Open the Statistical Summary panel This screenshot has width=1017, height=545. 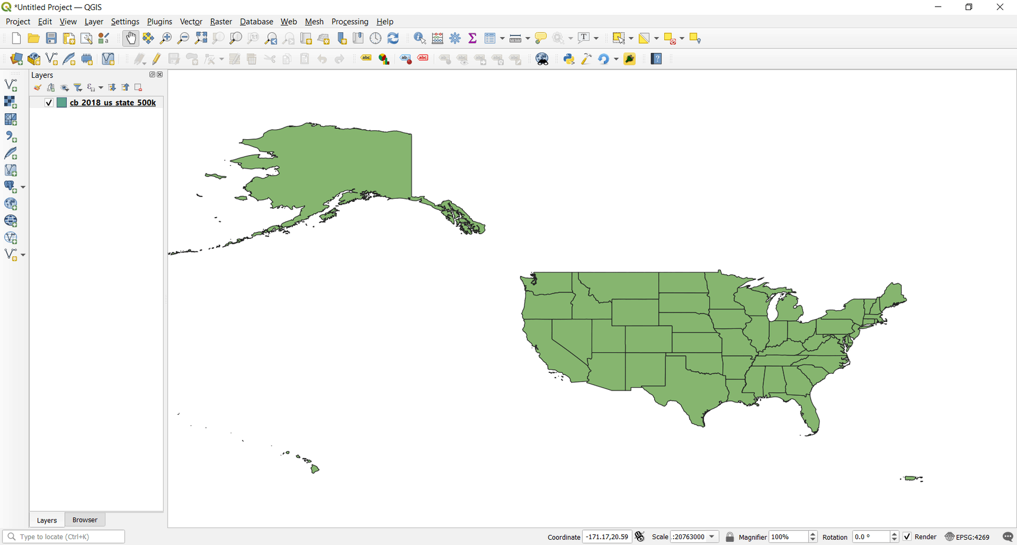click(x=473, y=37)
